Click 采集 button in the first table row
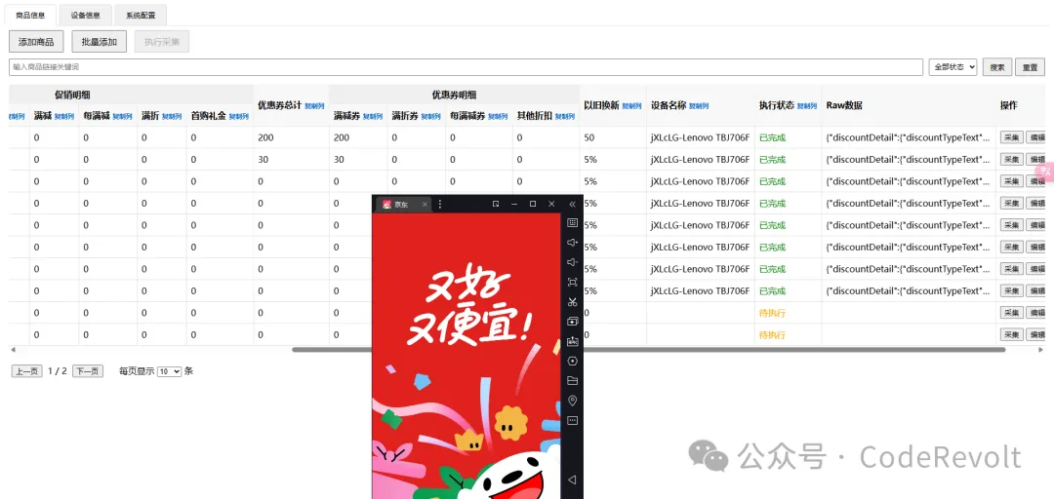1054x499 pixels. pyautogui.click(x=1012, y=137)
